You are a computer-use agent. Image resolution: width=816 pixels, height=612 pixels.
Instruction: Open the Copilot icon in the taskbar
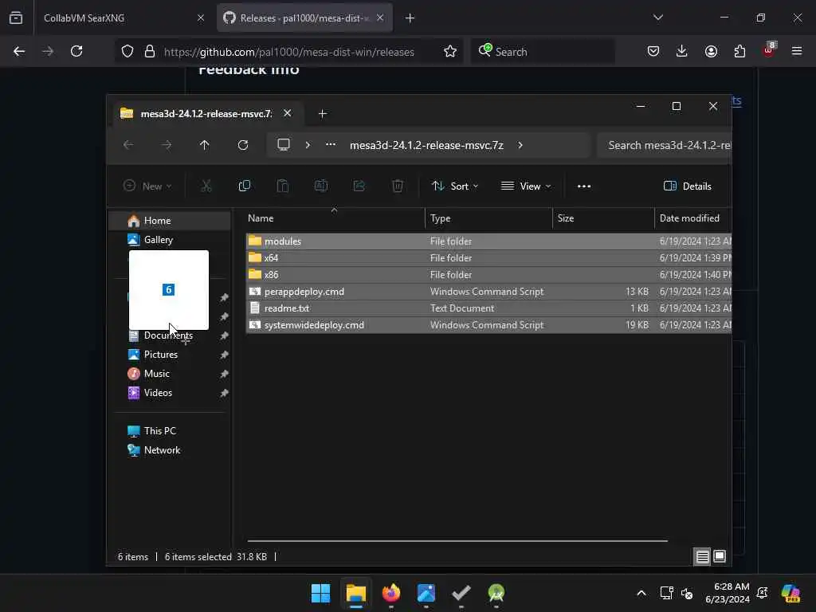790,593
